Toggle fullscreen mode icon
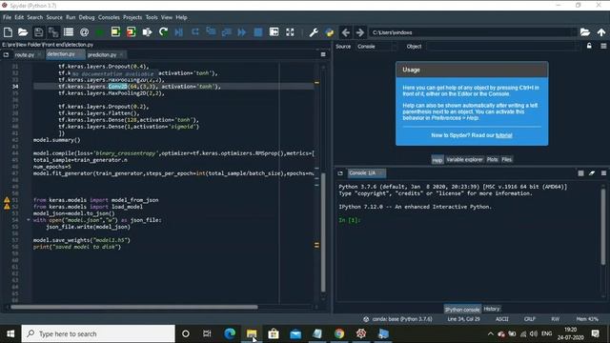The height and width of the screenshot is (343, 610). [x=290, y=32]
